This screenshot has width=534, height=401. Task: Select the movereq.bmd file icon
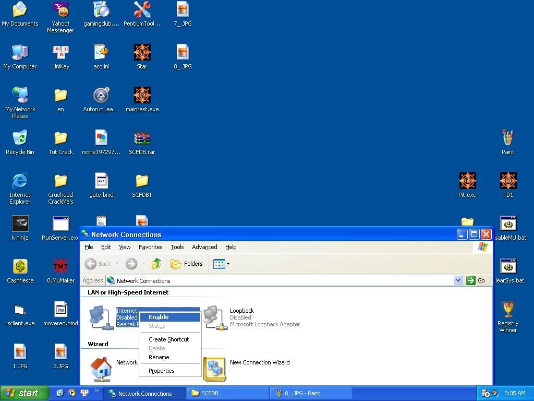60,314
